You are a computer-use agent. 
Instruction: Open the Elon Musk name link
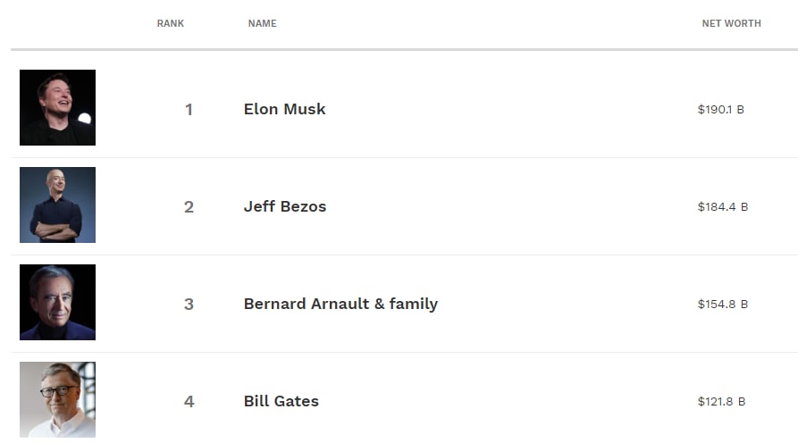click(x=284, y=109)
